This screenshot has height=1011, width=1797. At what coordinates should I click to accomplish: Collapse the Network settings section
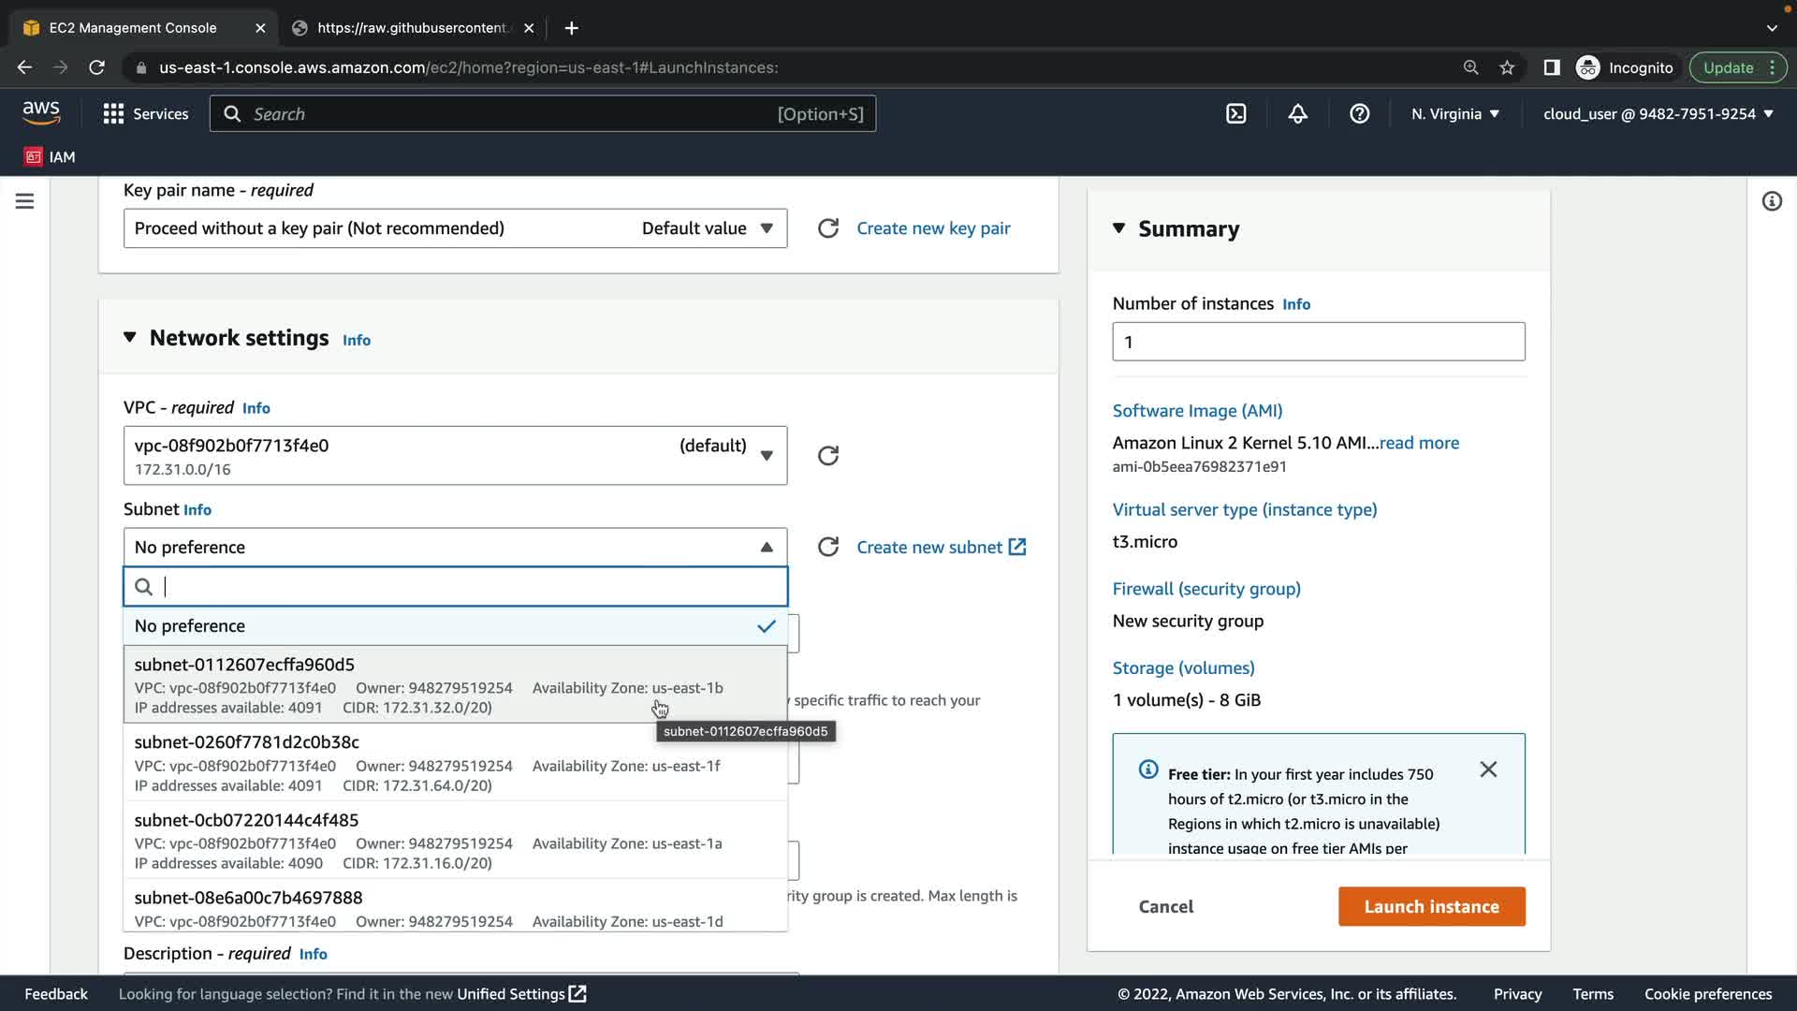[x=130, y=338]
